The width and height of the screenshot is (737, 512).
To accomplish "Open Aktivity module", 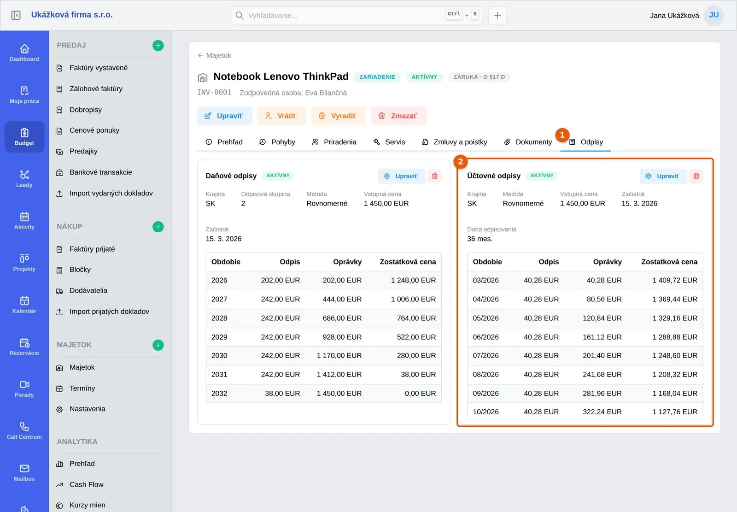I will point(24,221).
